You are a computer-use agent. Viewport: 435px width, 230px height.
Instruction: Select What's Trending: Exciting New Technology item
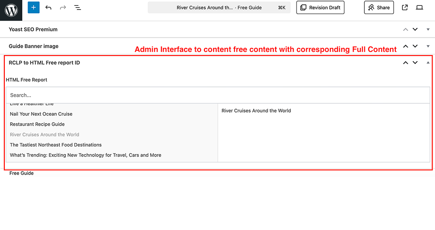point(85,155)
